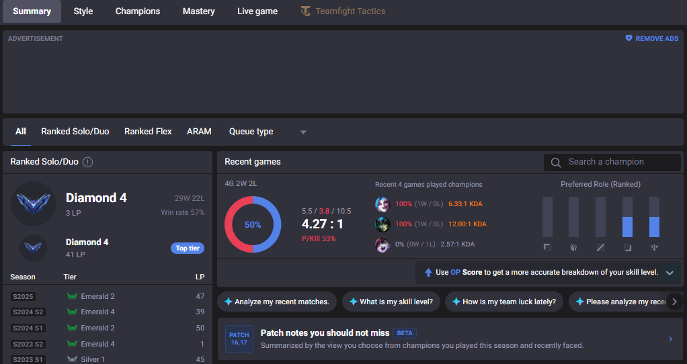Open the Summary tab
Viewport: 687px width, 364px height.
click(32, 11)
